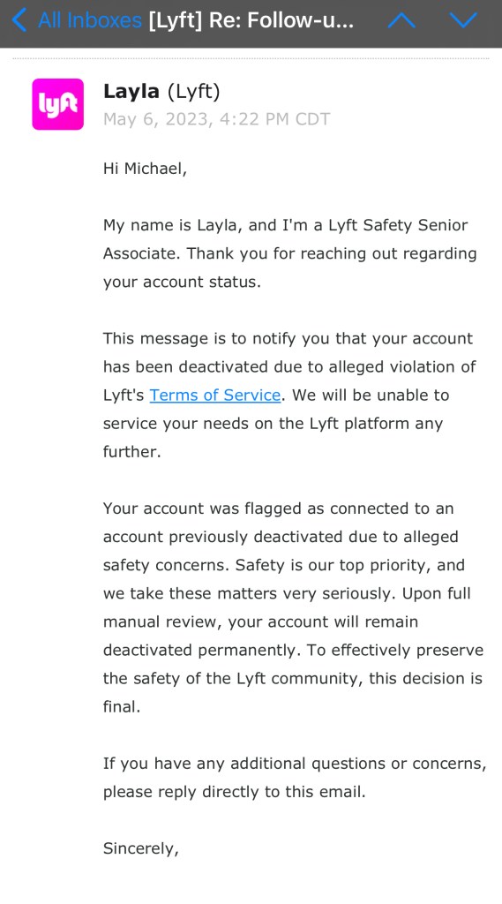Tap the 'My name is Layla' paragraph

tap(290, 253)
